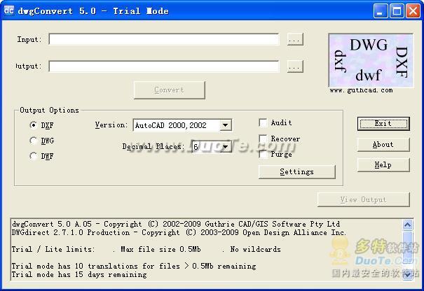Click the 'DWGdirect 2.7.1.0 Production' log line

[179, 232]
